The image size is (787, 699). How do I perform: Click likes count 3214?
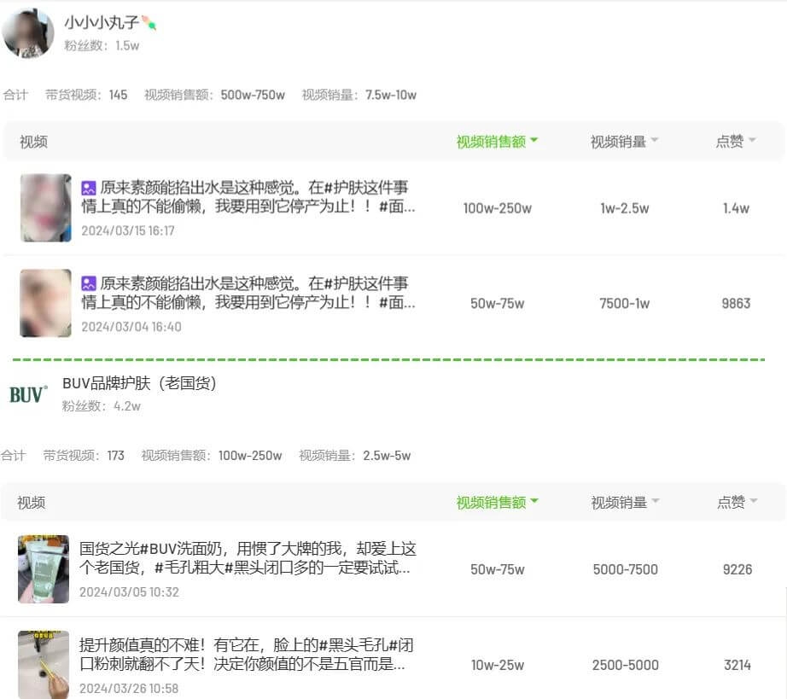coord(737,666)
